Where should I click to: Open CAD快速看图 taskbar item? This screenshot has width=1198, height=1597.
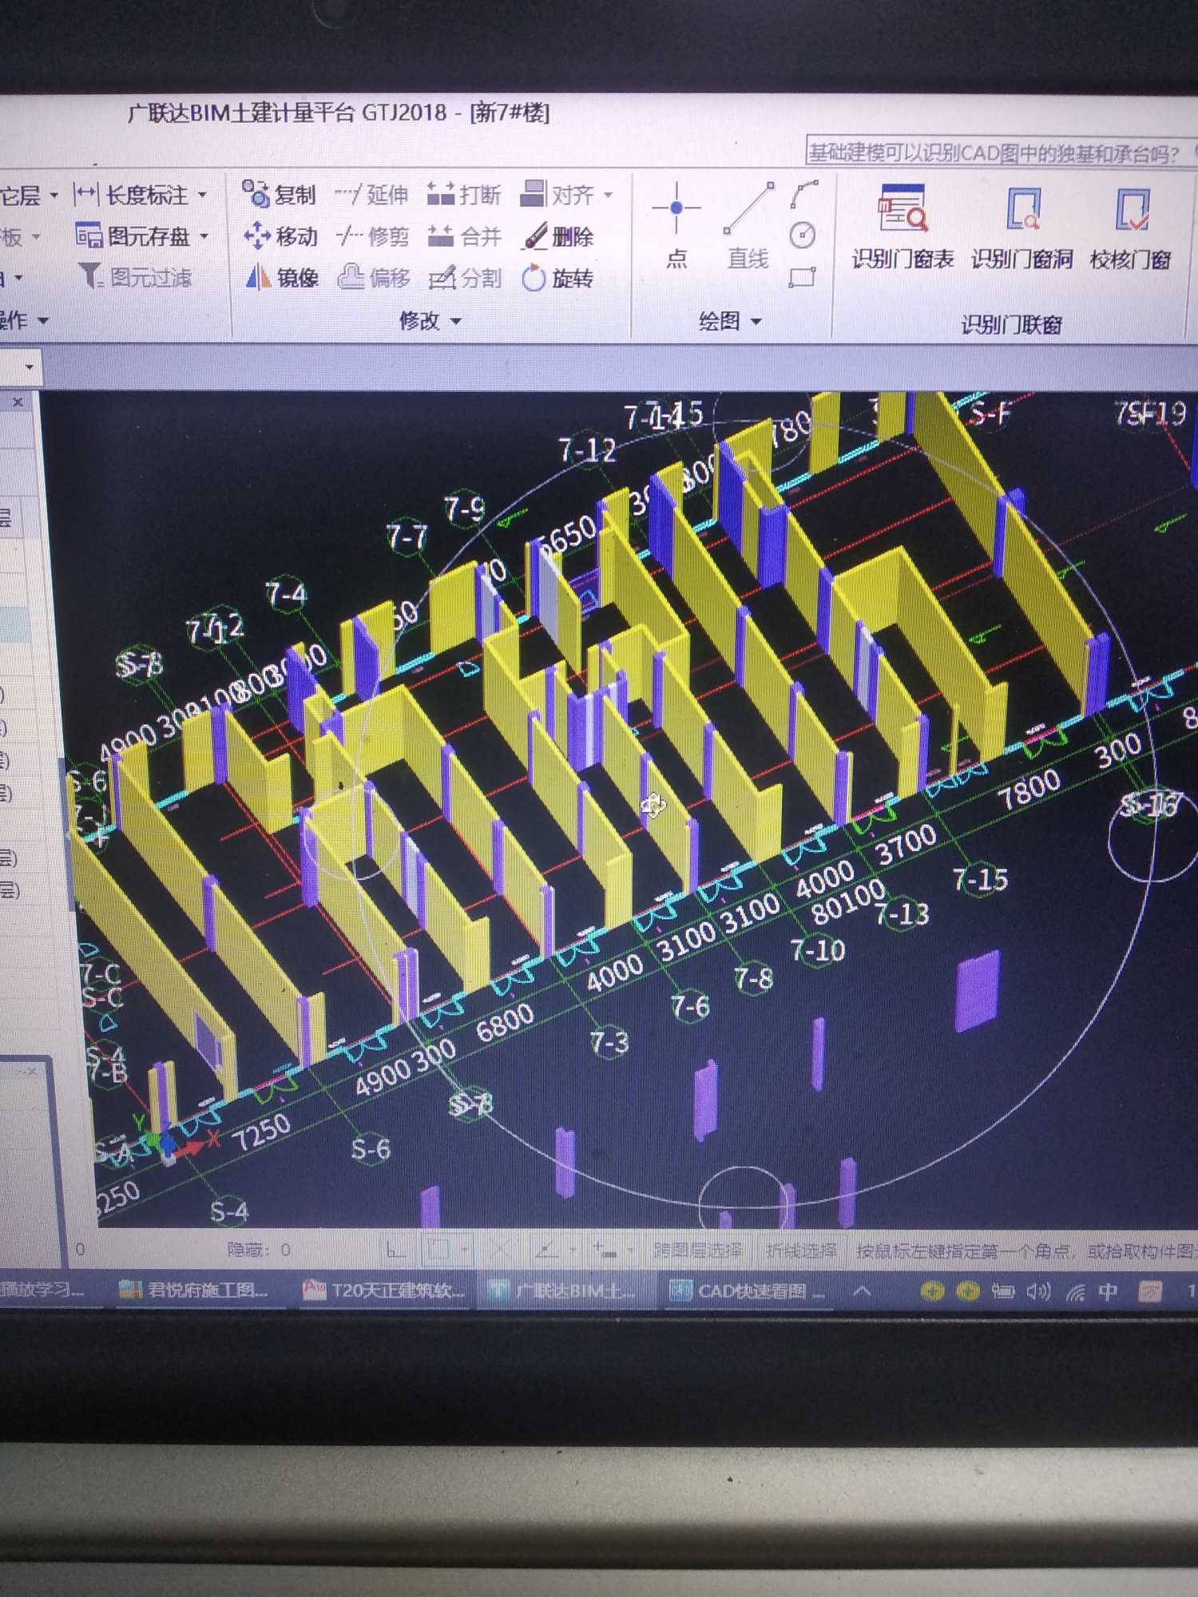click(x=748, y=1290)
